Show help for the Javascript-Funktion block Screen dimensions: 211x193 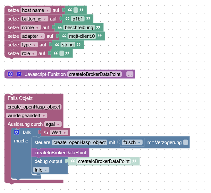pos(19,74)
